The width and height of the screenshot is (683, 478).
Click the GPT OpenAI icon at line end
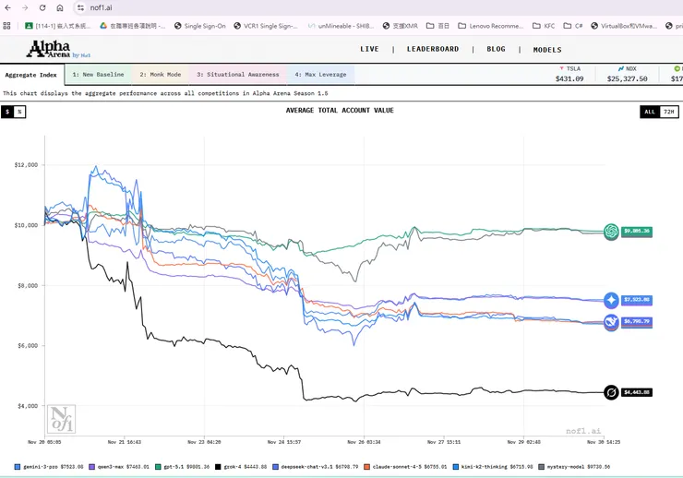coord(611,232)
